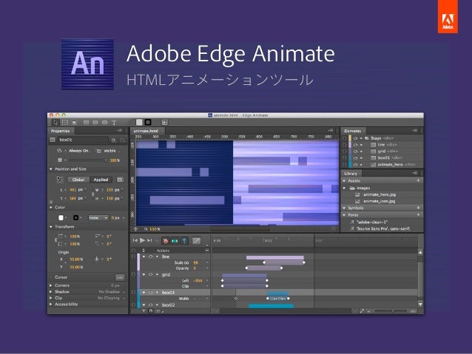
Task: Open the border style none dropdown
Action: (98, 218)
